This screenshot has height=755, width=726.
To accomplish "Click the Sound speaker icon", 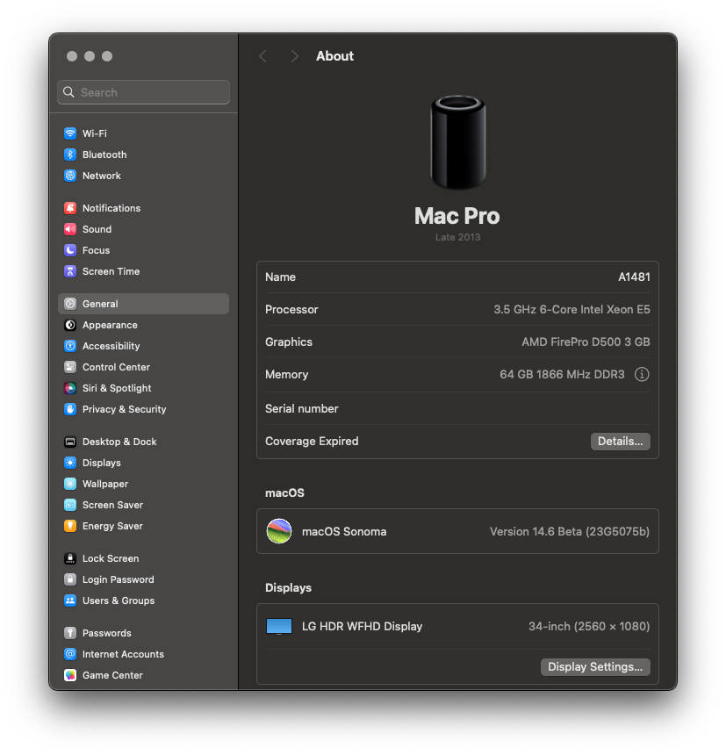I will coord(70,229).
